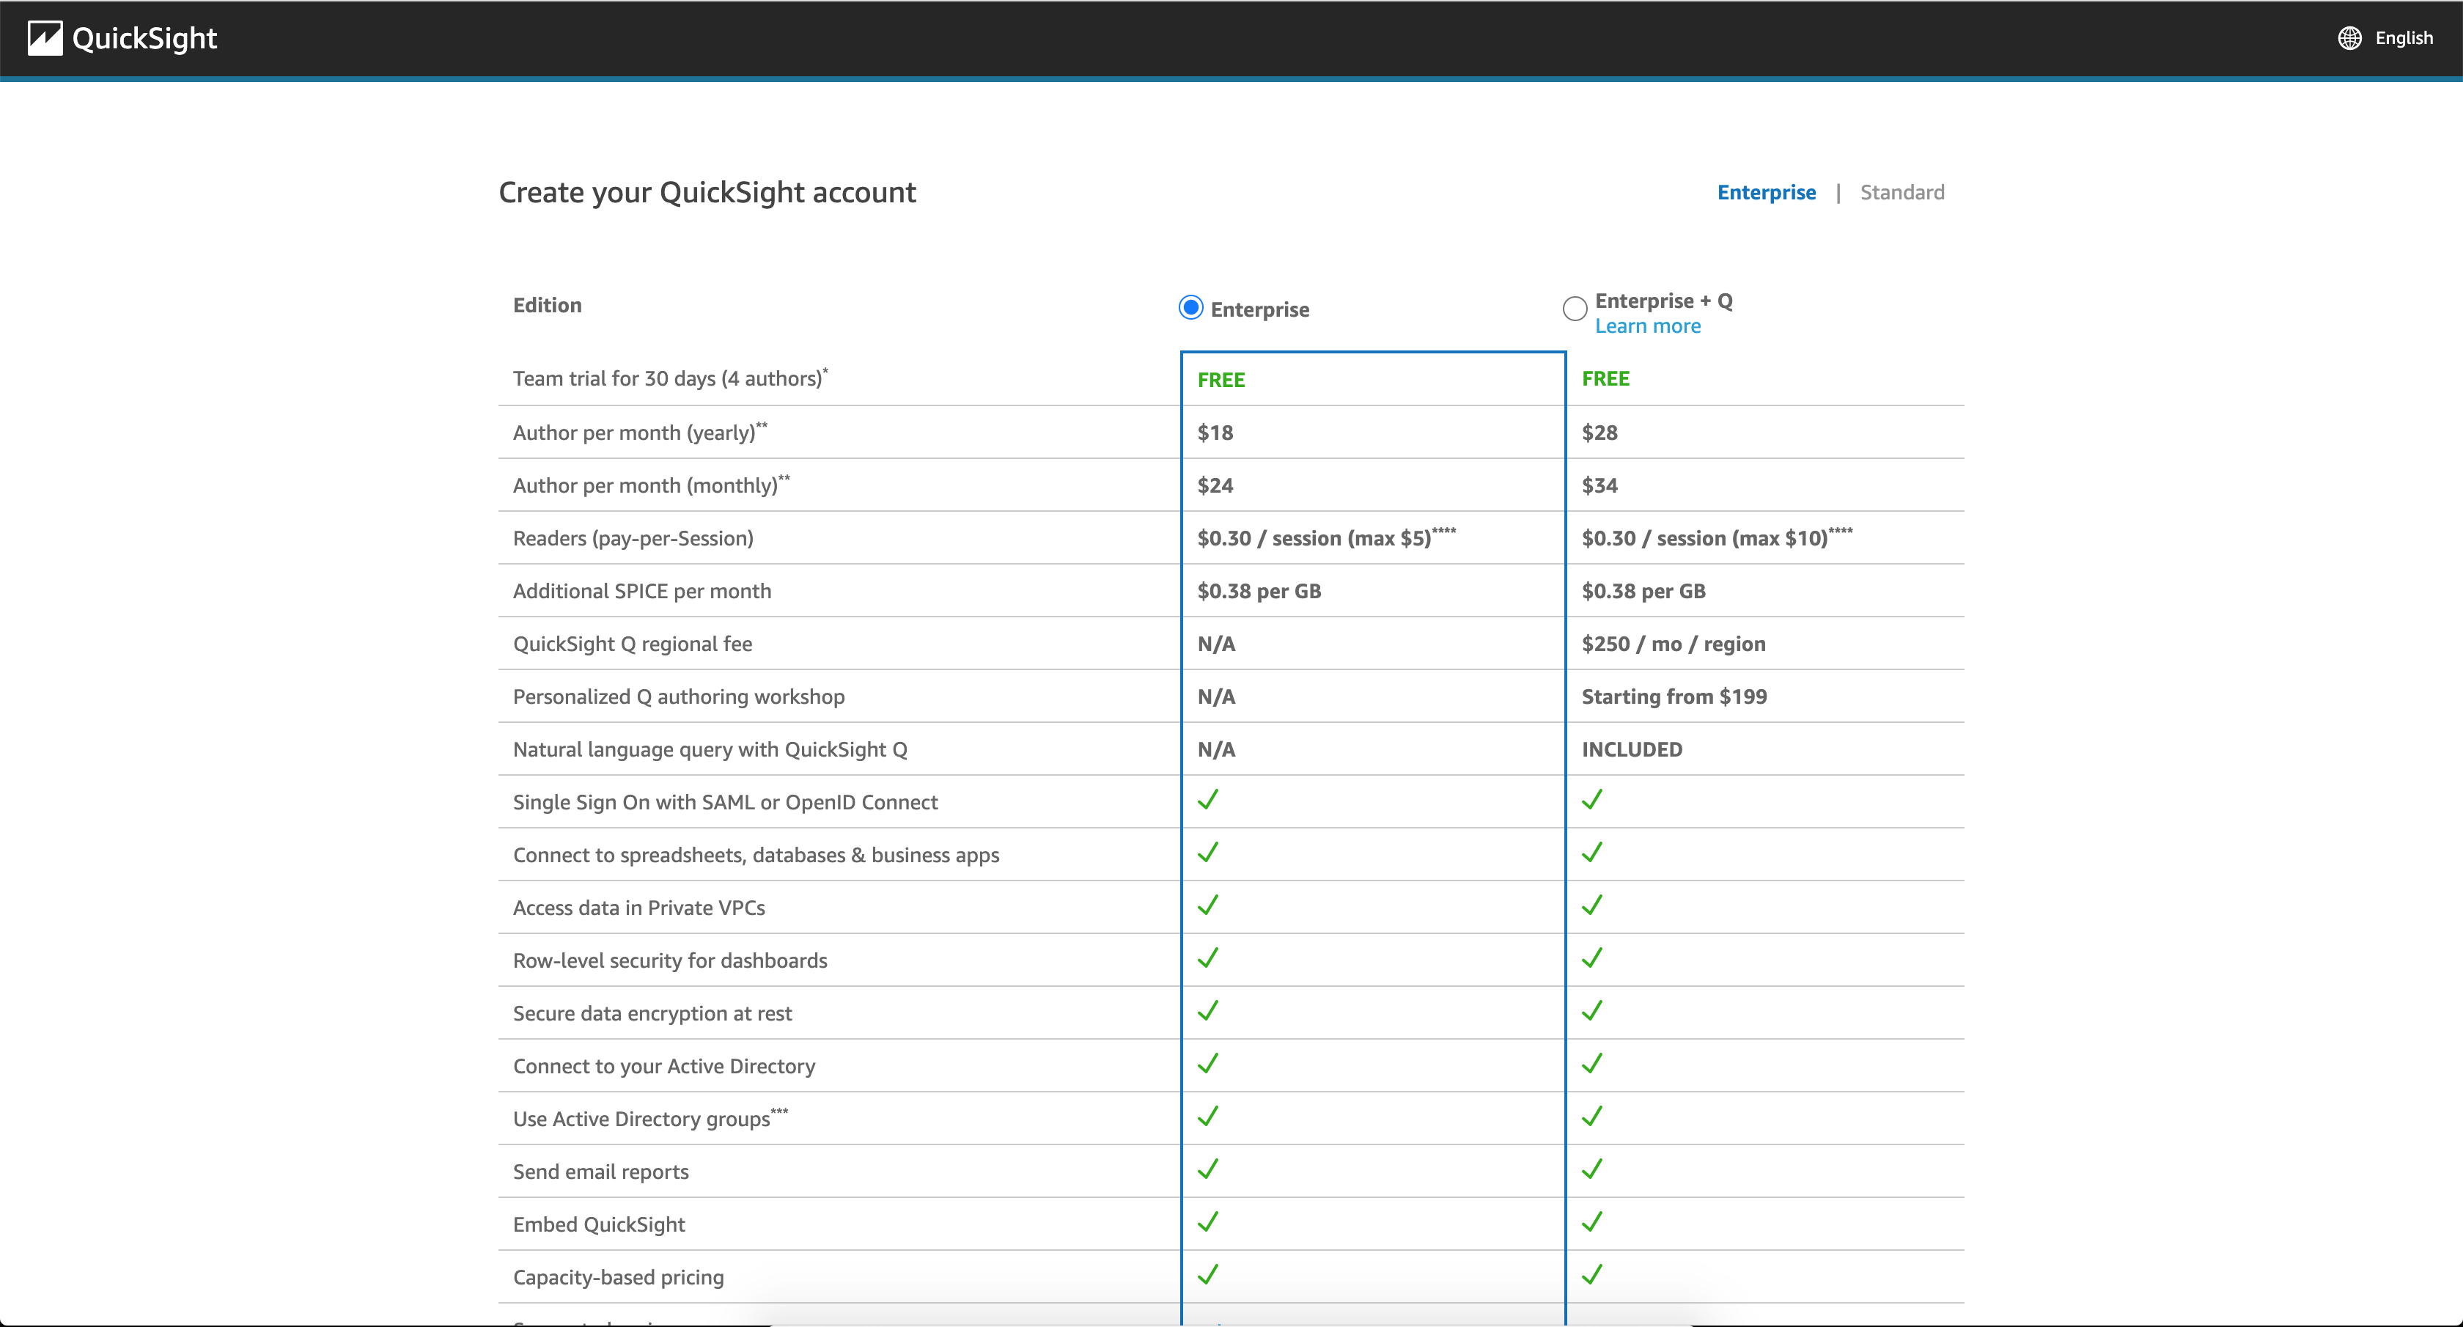Viewport: 2463px width, 1327px height.
Task: Click the FREE text in Enterprise + Q column
Action: pyautogui.click(x=1605, y=378)
